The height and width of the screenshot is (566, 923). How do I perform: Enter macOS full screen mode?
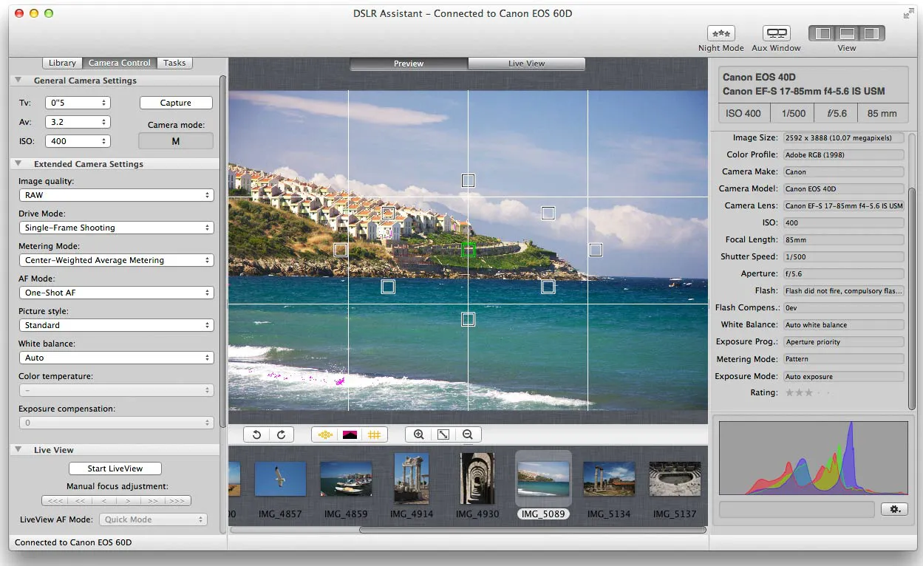[908, 13]
